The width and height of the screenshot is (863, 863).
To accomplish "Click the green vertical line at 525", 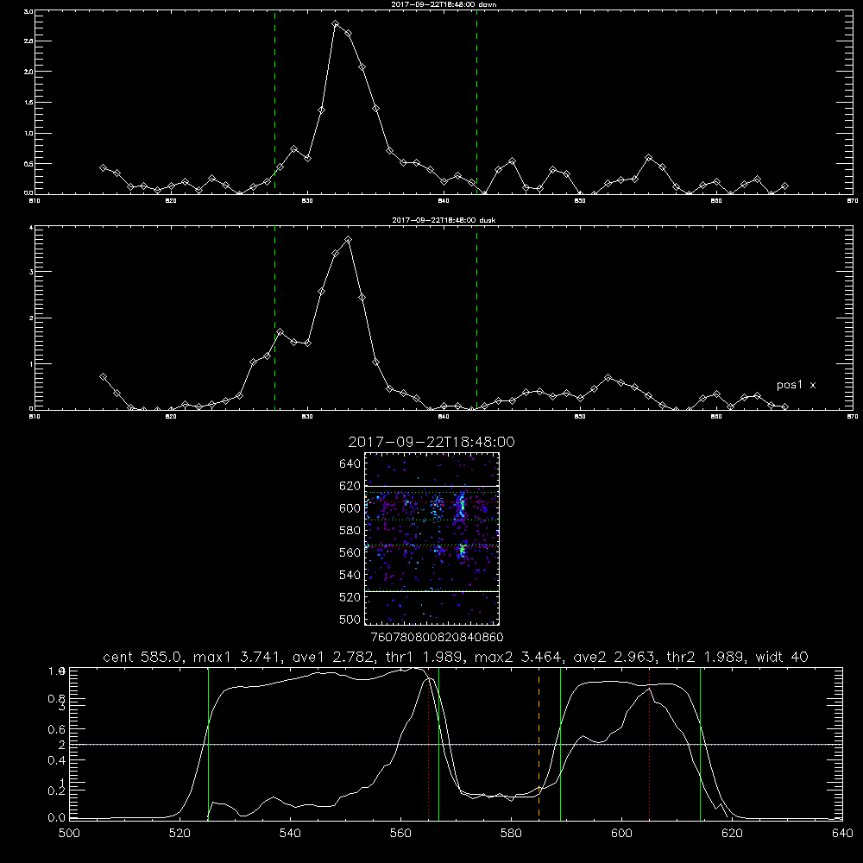I will tap(208, 744).
